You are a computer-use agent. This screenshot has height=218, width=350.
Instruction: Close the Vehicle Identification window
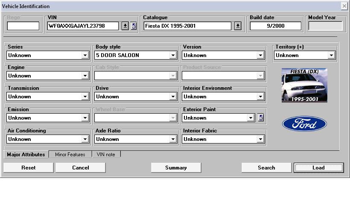344,6
